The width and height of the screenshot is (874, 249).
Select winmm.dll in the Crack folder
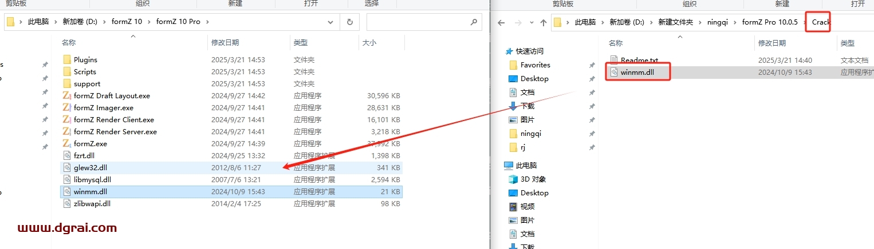tap(636, 72)
